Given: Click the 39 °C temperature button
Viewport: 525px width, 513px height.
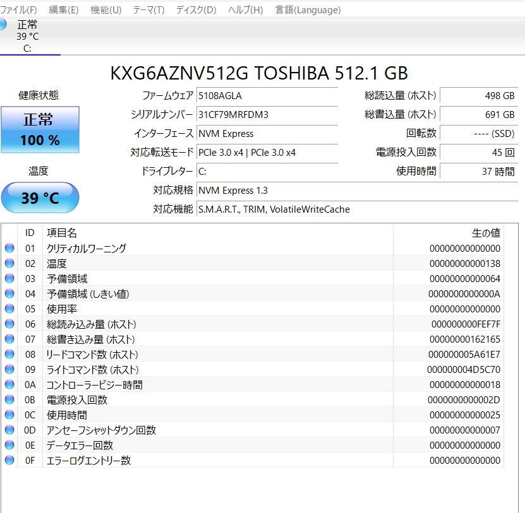Looking at the screenshot, I should 40,198.
